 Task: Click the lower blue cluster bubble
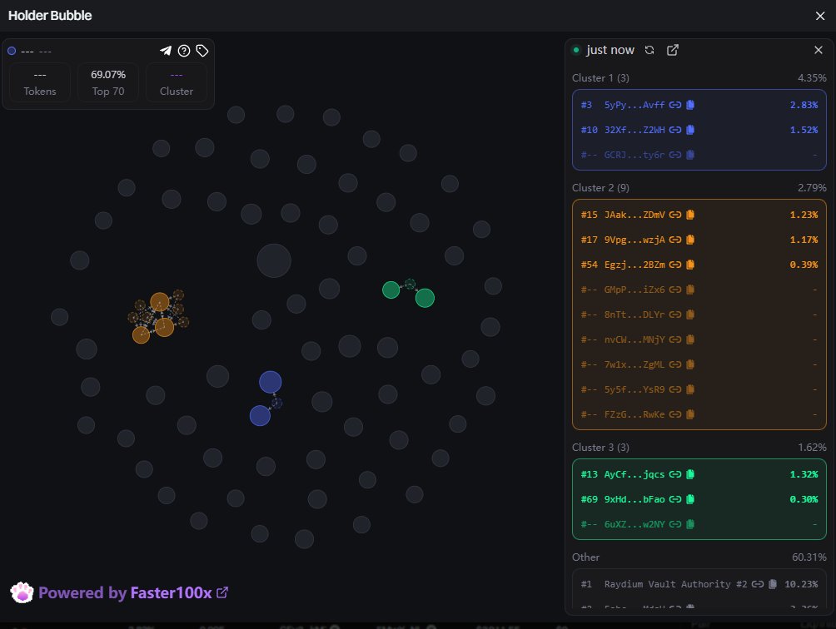pyautogui.click(x=260, y=415)
